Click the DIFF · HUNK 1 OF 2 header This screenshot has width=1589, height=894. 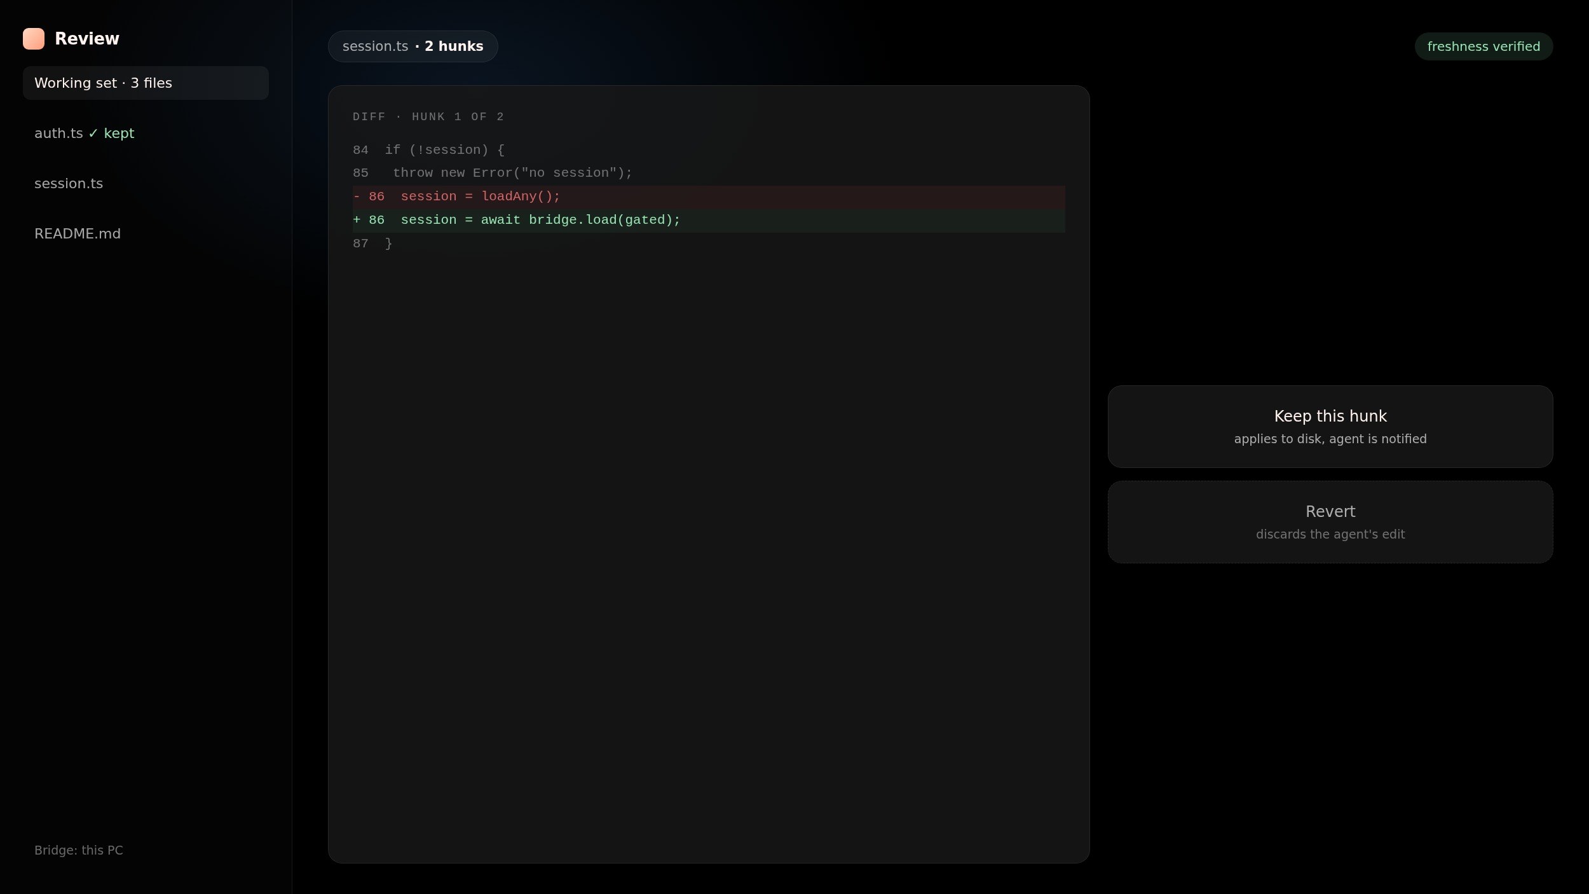(428, 117)
